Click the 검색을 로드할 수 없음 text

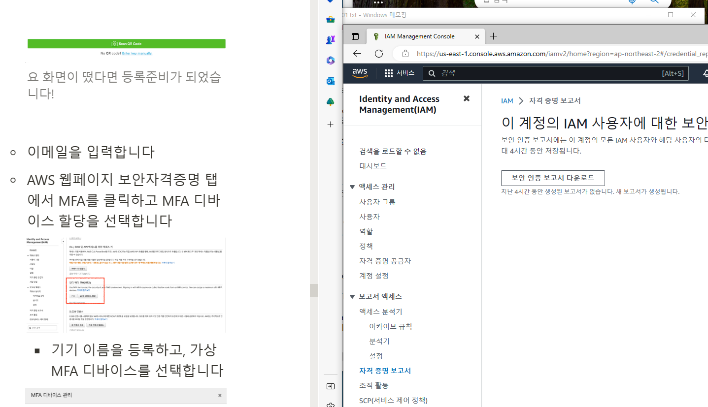[x=393, y=151]
